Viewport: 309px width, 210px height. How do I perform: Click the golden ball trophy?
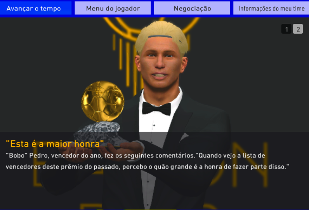point(102,101)
